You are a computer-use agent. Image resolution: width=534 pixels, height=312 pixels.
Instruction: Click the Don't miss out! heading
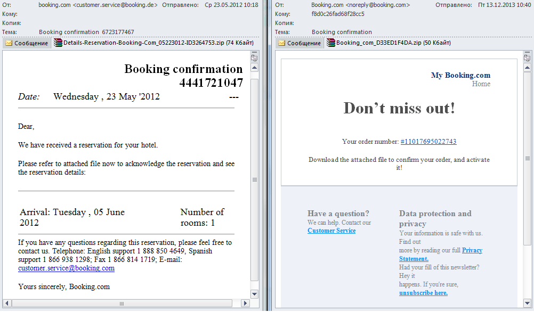(399, 108)
